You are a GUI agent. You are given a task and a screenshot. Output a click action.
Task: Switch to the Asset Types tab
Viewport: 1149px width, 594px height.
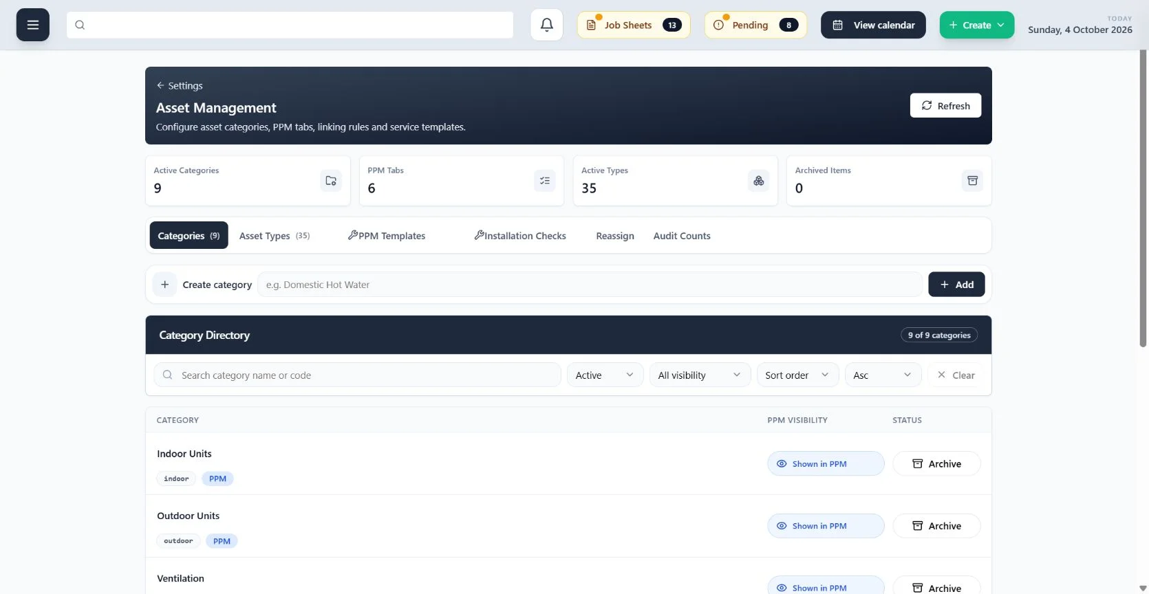[275, 236]
